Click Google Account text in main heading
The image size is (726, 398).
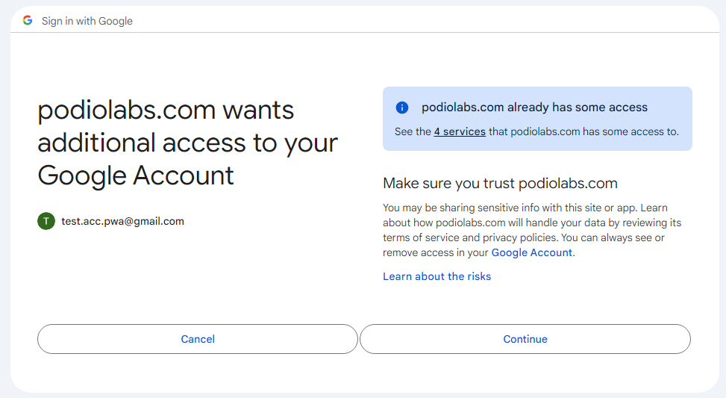pos(136,175)
